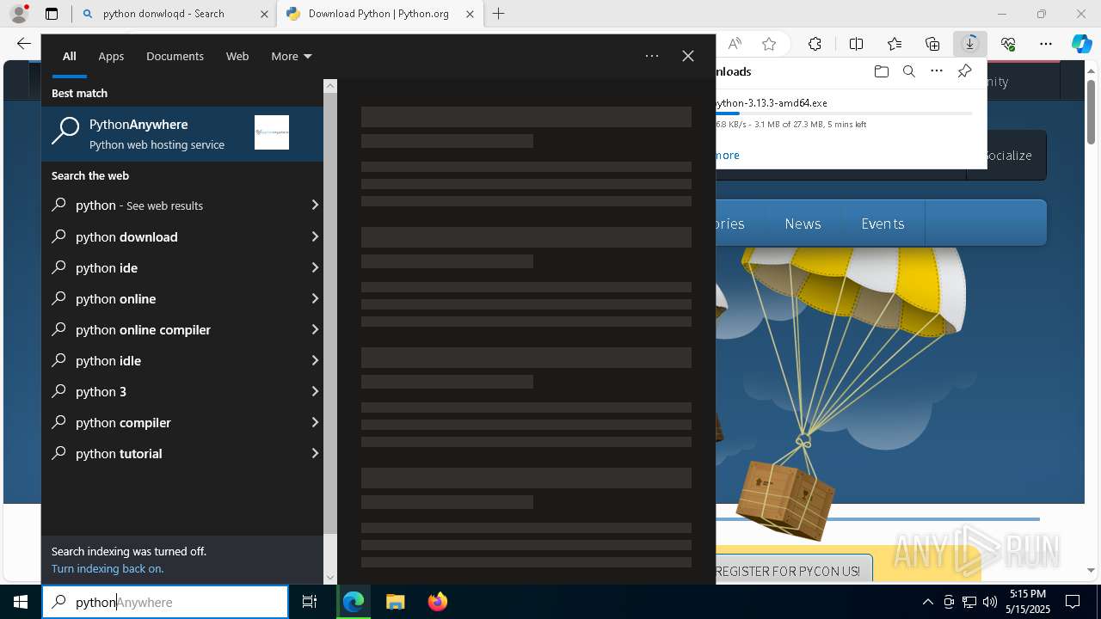The width and height of the screenshot is (1101, 619).
Task: Search downloads magnifier icon
Action: 908,71
